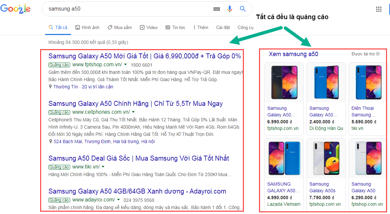This screenshot has height=214, width=390.
Task: Open the on-screen keyboard input tool
Action: [x=217, y=9]
